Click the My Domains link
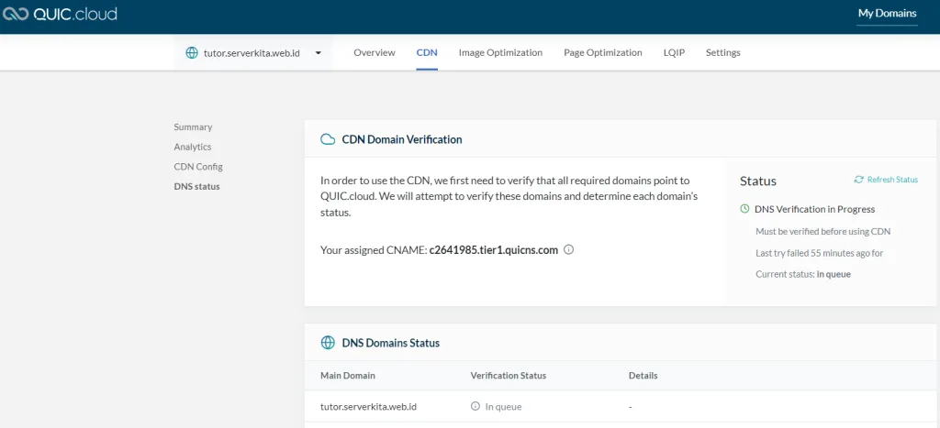This screenshot has width=940, height=428. tap(887, 14)
